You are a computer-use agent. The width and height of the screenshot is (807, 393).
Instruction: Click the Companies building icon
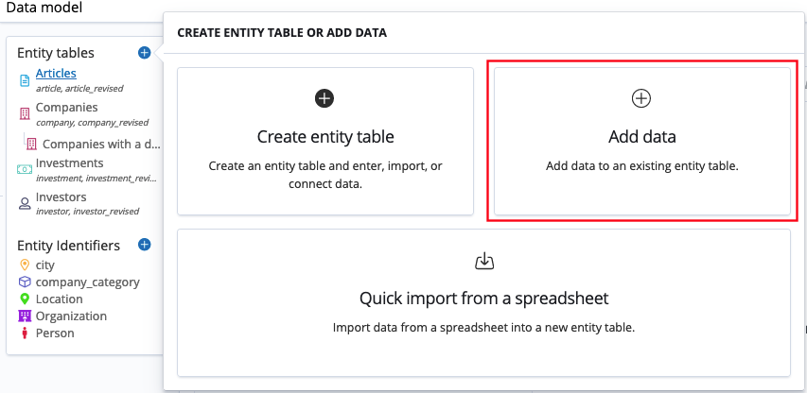pyautogui.click(x=26, y=113)
